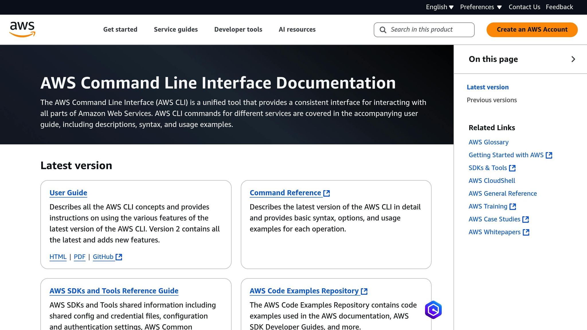The image size is (587, 330).
Task: Open AWS SDKs and Tools Reference Guide
Action: (114, 291)
